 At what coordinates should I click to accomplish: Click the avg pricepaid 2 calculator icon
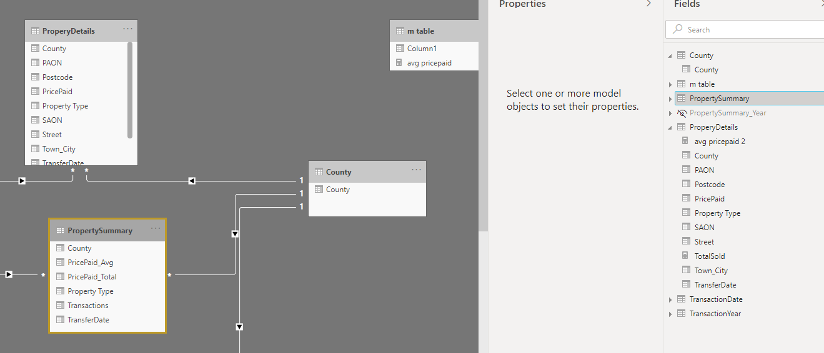pos(685,142)
